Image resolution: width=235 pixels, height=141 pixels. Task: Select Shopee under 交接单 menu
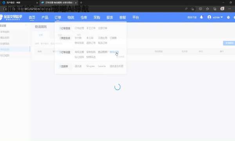pyautogui.click(x=90, y=66)
